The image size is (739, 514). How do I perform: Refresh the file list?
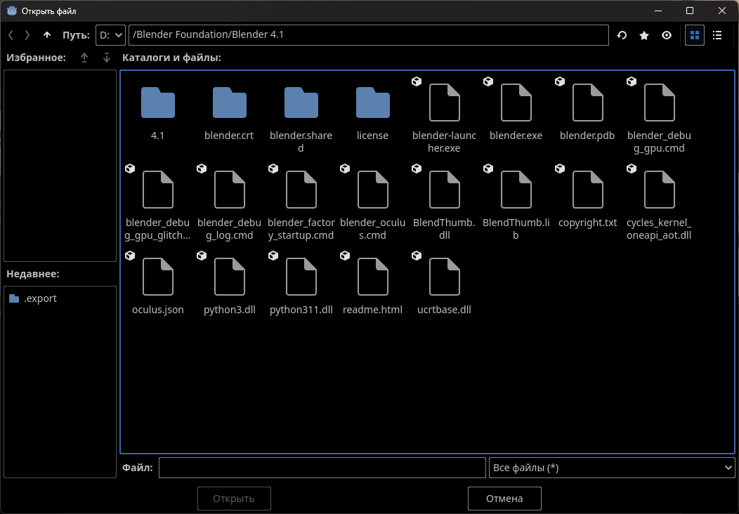pyautogui.click(x=622, y=35)
